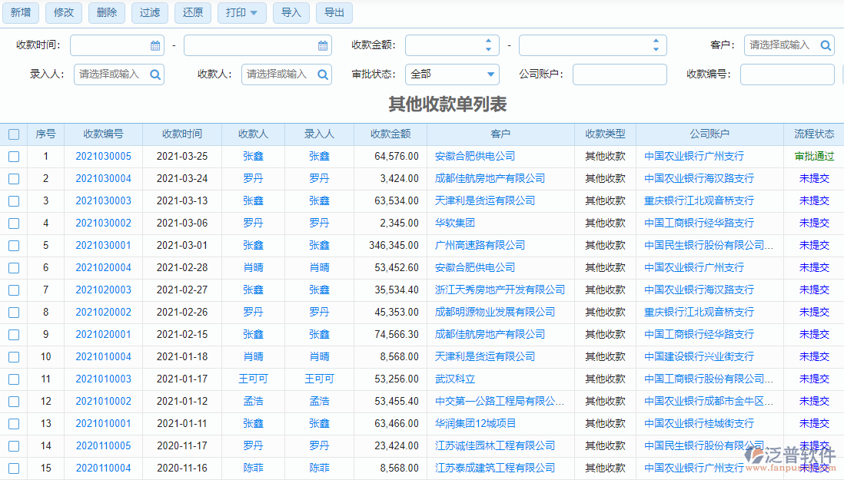Open the 审批状态 dropdown showing 全部
Image resolution: width=844 pixels, height=480 pixels.
coord(452,74)
